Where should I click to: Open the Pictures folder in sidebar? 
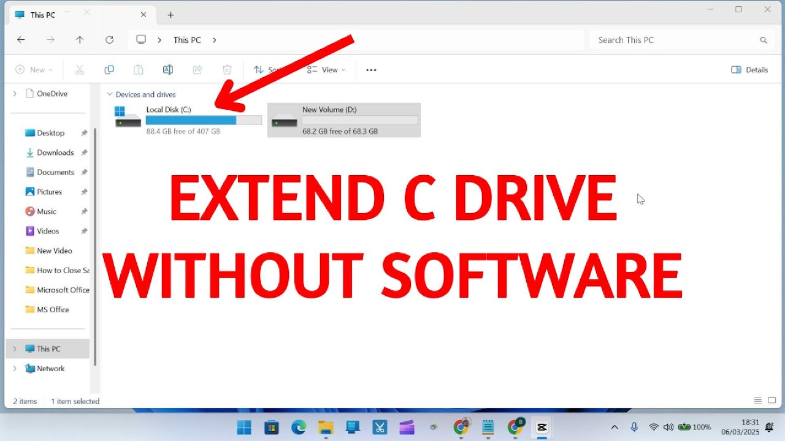[x=50, y=192]
